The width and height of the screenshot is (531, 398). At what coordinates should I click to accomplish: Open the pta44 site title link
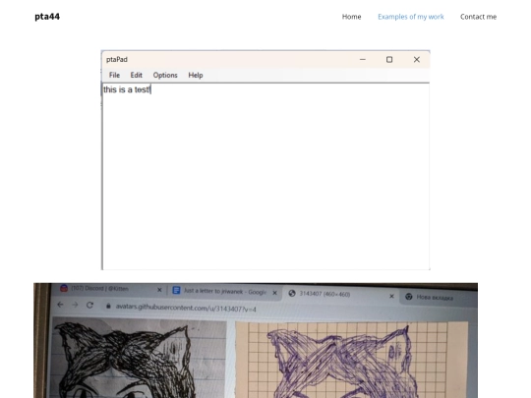(x=47, y=17)
